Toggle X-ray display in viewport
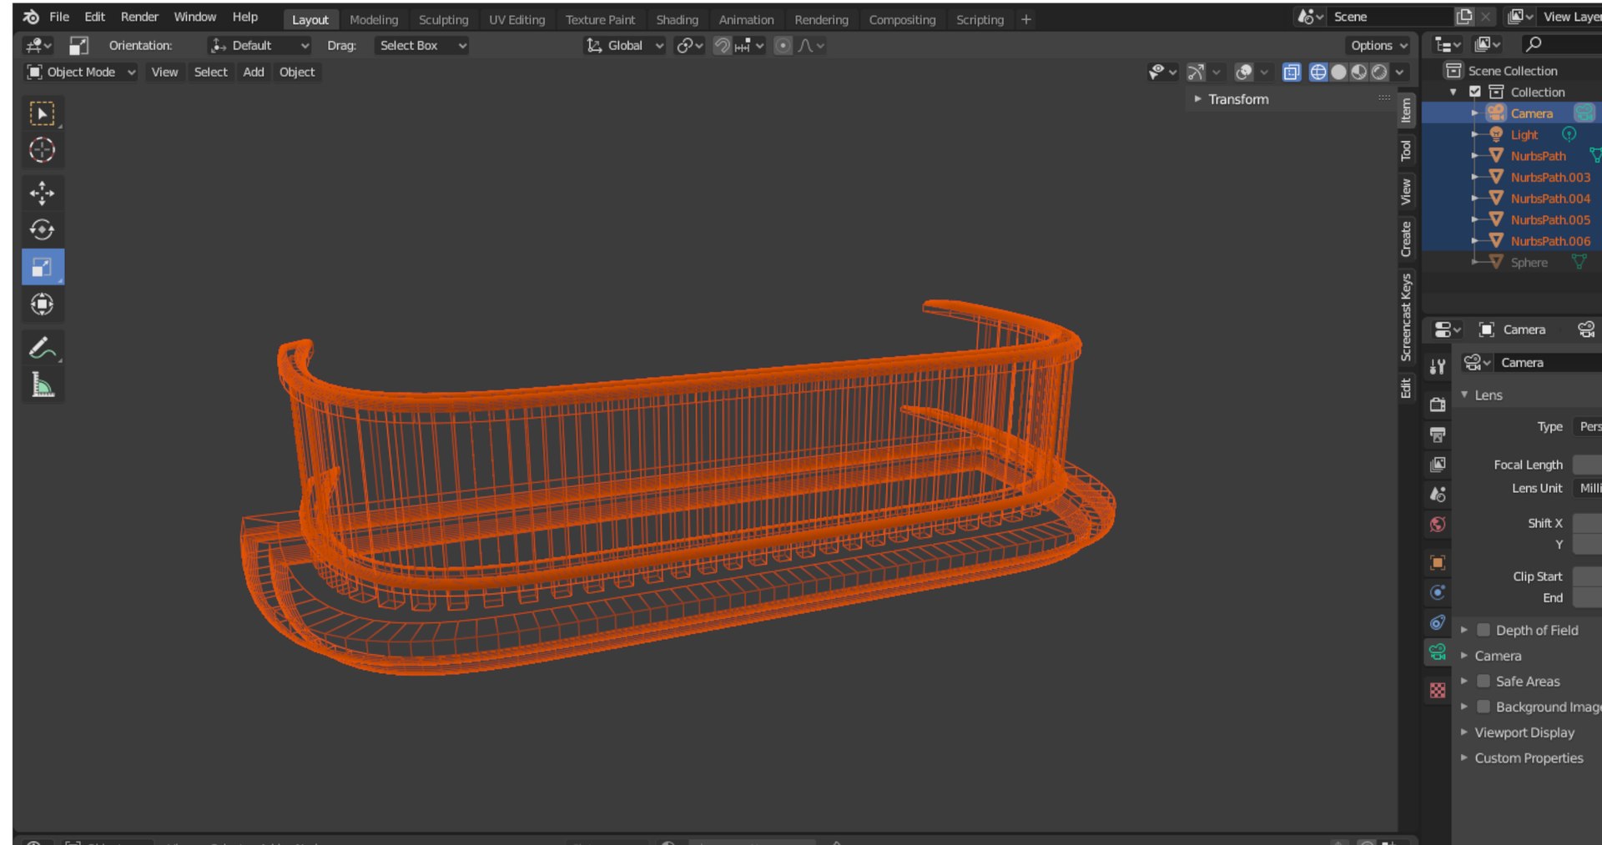This screenshot has width=1602, height=845. click(1292, 73)
